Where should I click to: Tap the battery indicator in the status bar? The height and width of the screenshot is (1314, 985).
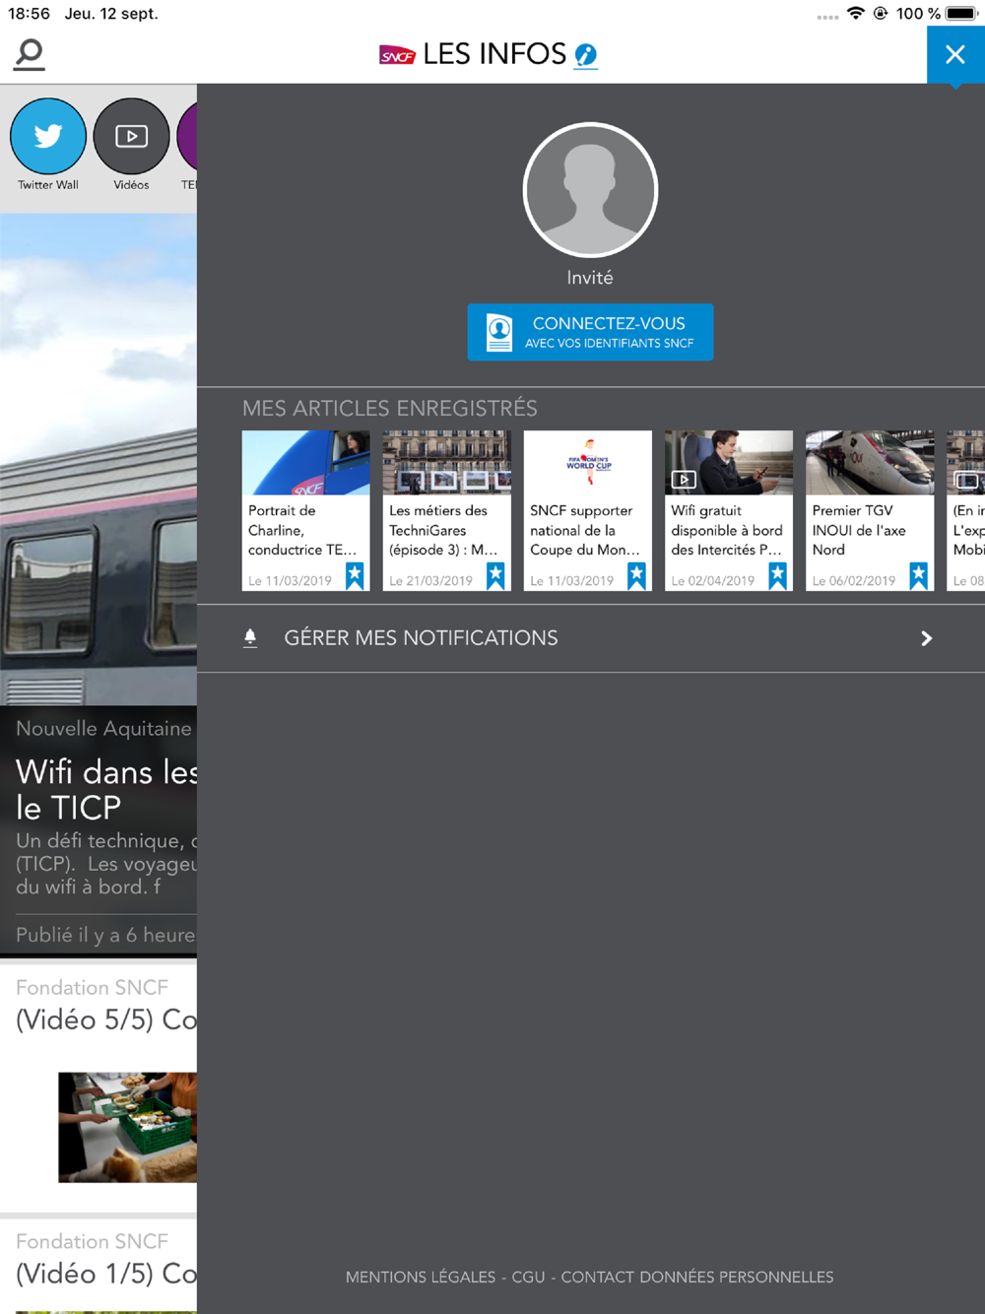click(x=961, y=14)
